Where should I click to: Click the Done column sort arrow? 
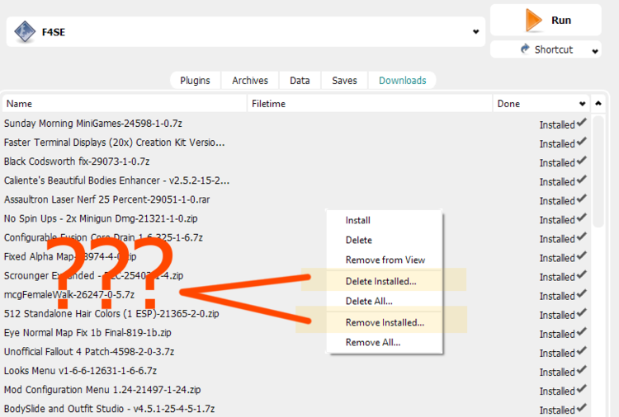click(x=583, y=104)
